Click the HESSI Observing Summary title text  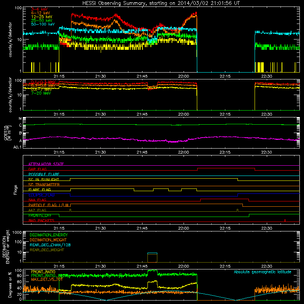[161, 3]
